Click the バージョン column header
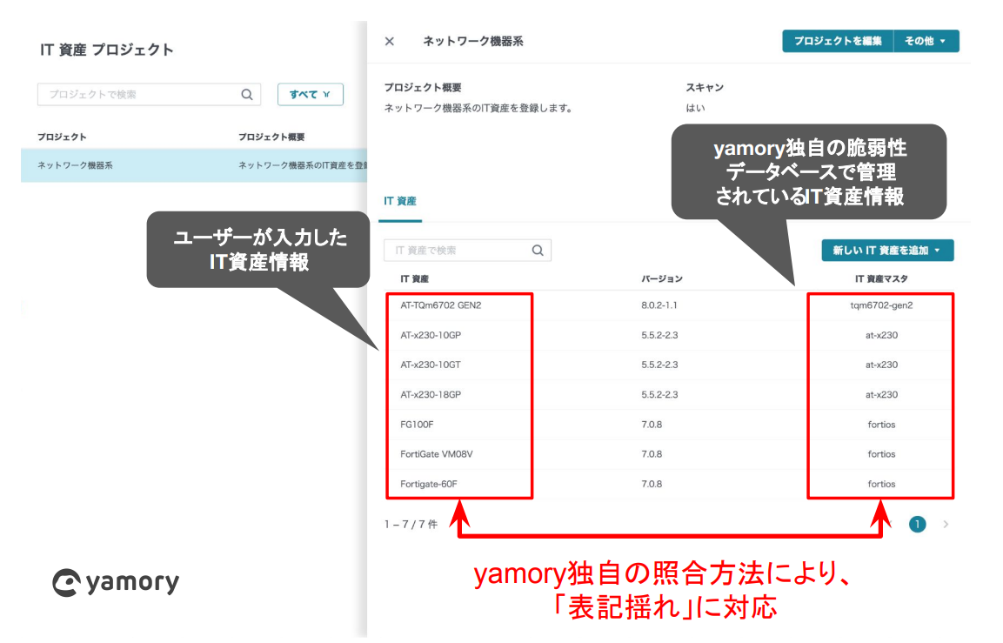 pyautogui.click(x=659, y=277)
